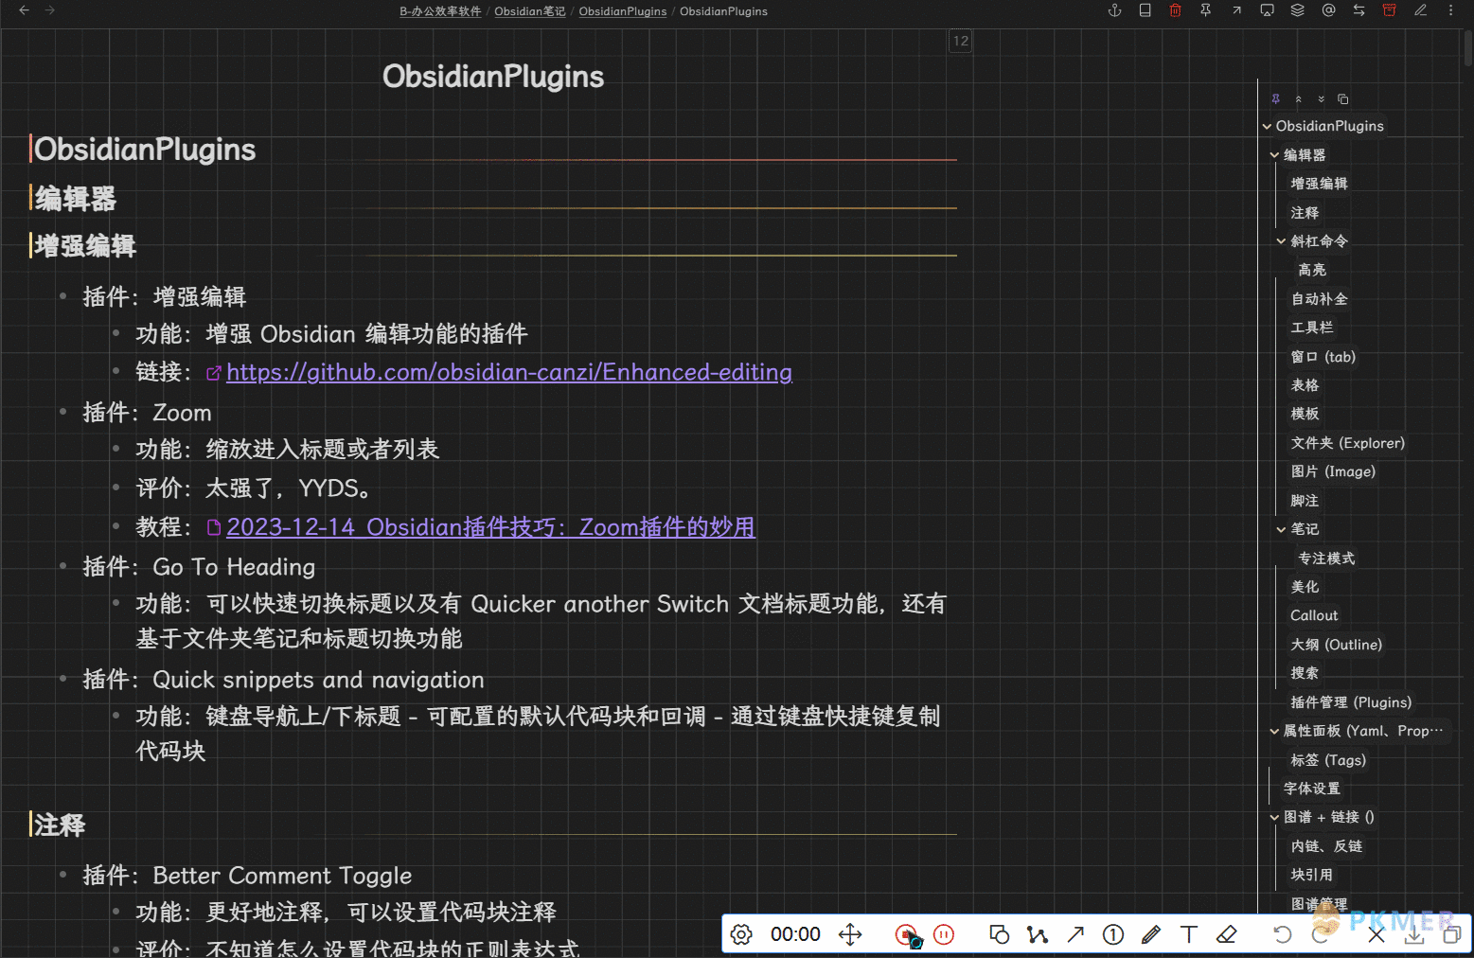The image size is (1474, 958).
Task: Collapse the 笔记 outline section
Action: click(1282, 529)
